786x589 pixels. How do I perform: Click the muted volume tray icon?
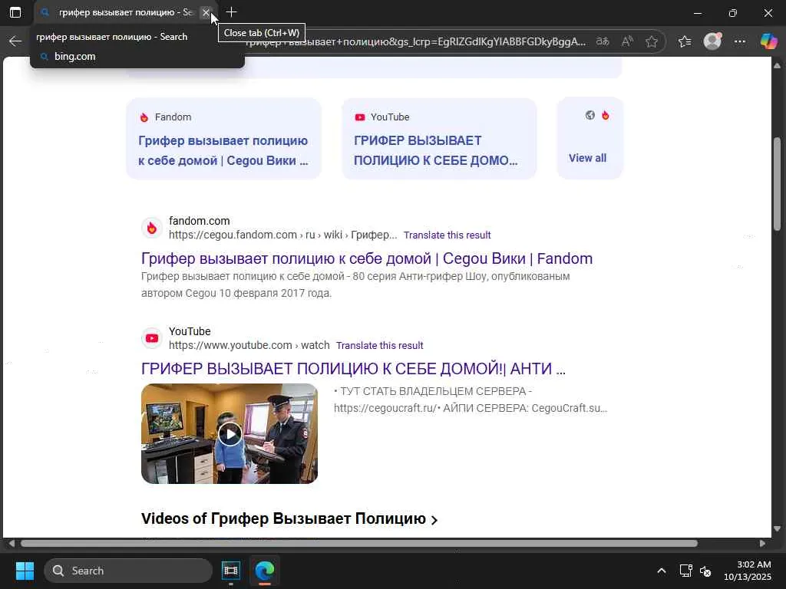pos(705,571)
